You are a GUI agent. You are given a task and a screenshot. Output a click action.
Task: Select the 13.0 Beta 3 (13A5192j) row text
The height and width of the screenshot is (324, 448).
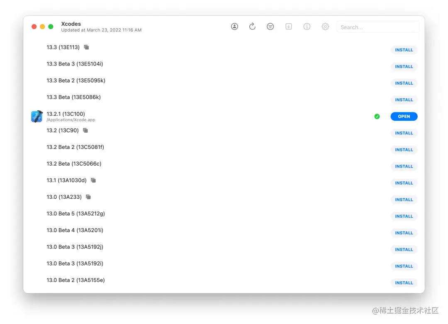pos(75,247)
